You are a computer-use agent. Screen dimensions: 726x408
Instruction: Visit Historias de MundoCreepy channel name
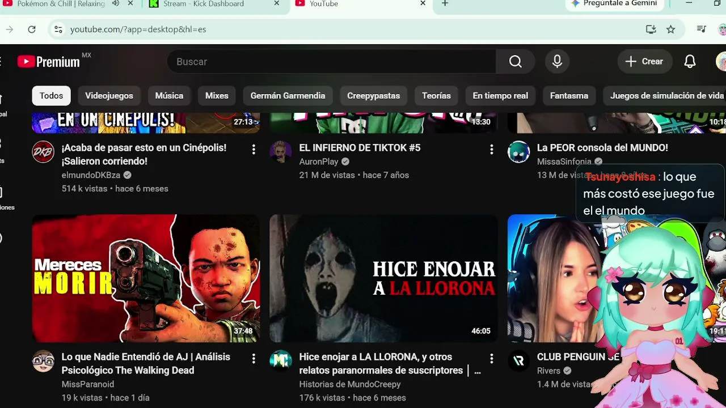tap(350, 384)
